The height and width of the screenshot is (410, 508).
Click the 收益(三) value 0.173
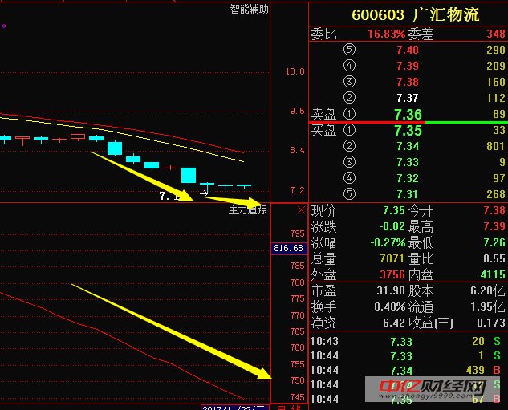click(491, 323)
